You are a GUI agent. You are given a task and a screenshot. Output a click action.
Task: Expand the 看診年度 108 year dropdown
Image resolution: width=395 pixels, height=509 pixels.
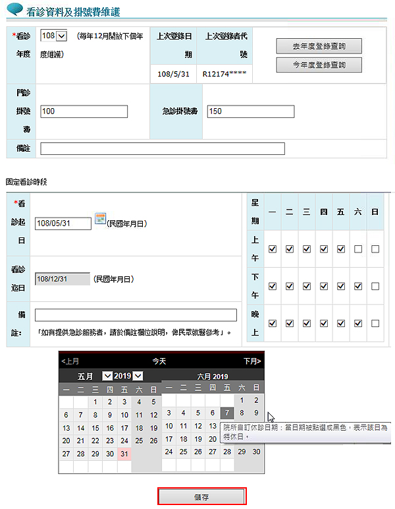coord(62,36)
